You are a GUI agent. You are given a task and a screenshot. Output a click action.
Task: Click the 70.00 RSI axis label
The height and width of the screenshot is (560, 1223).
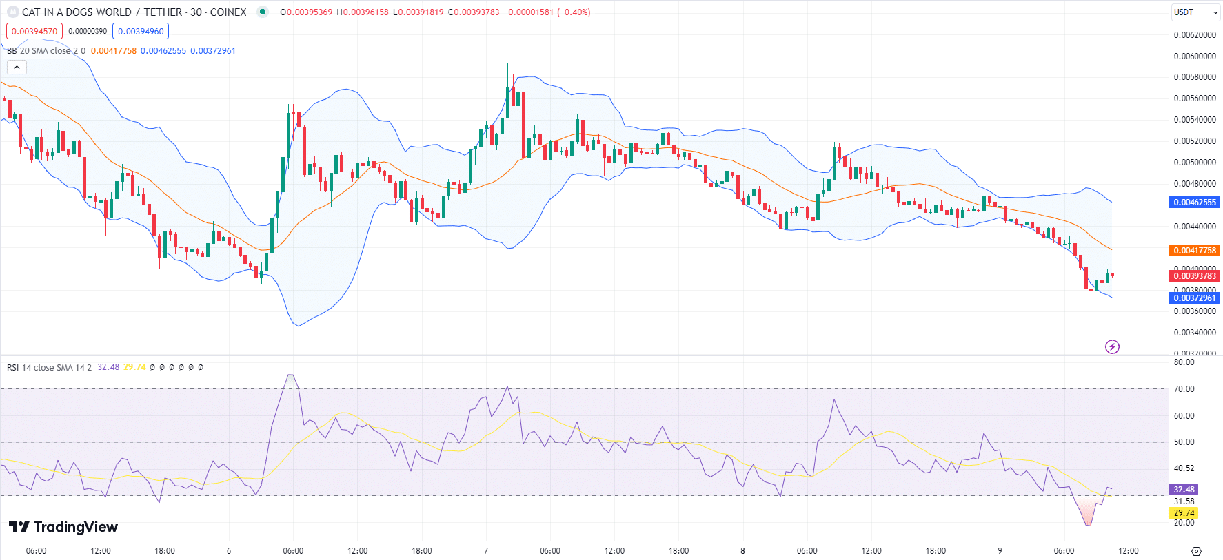(x=1184, y=389)
